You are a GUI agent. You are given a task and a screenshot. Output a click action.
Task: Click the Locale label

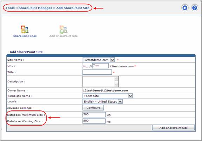click(13, 102)
